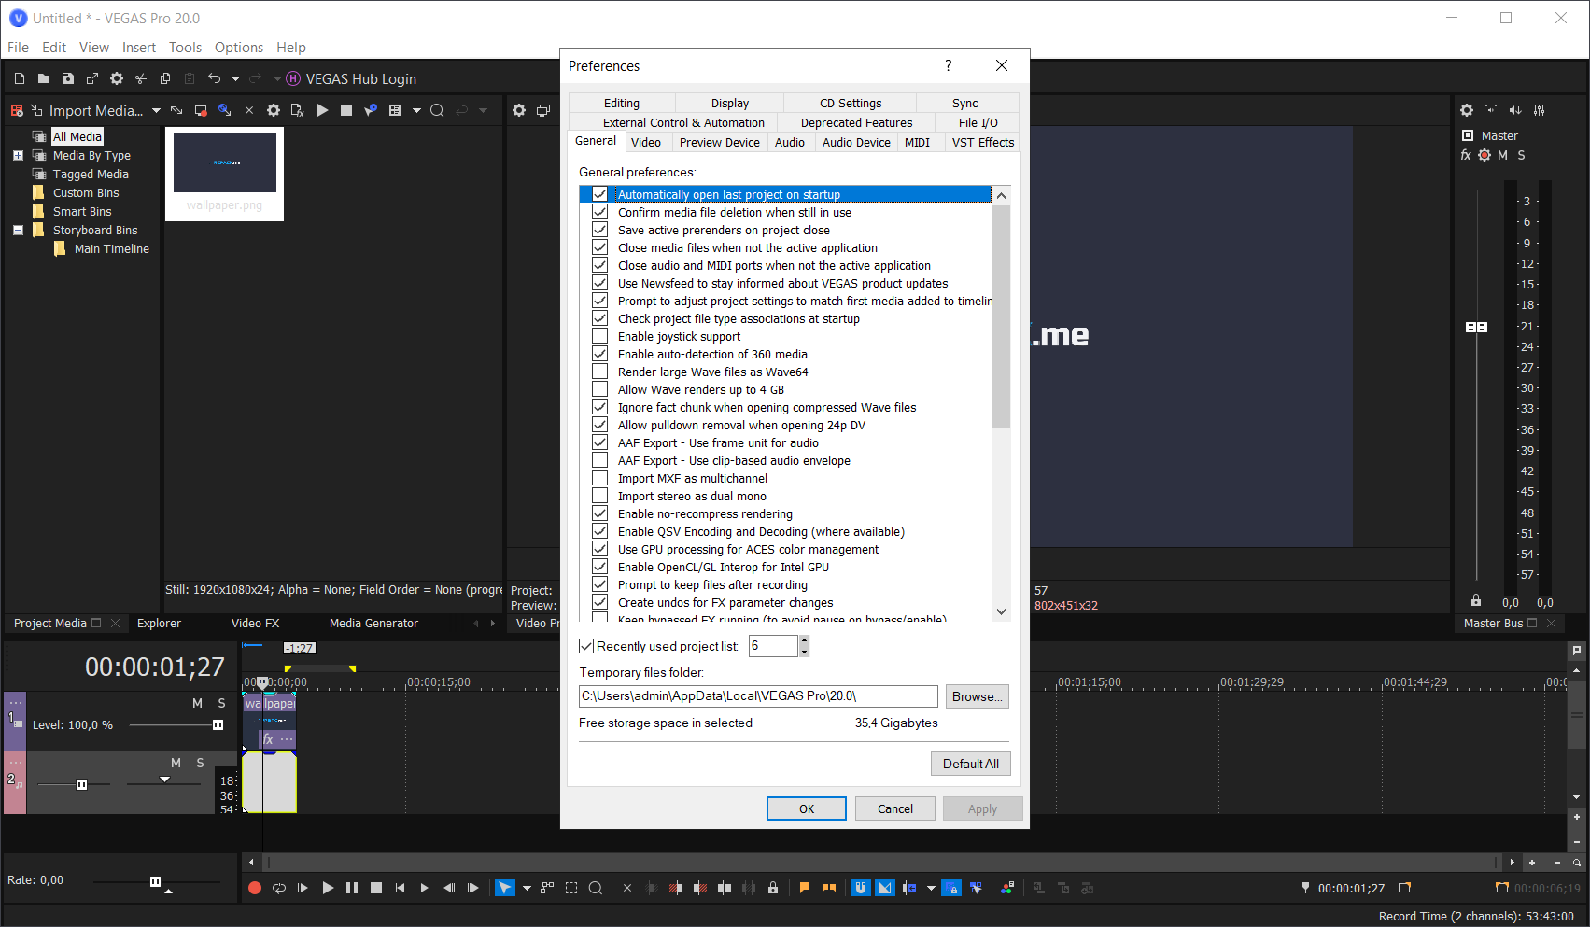1590x927 pixels.
Task: Expand Media By Type tree node
Action: [x=18, y=156]
